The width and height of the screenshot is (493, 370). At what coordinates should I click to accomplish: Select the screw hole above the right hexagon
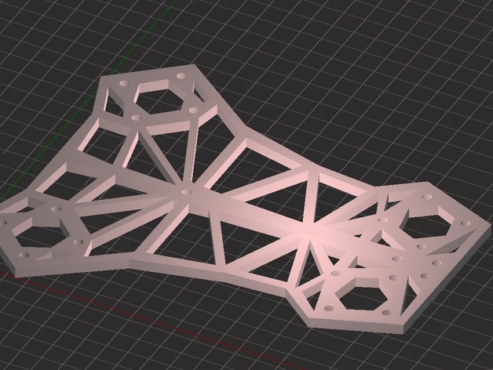coord(429,198)
